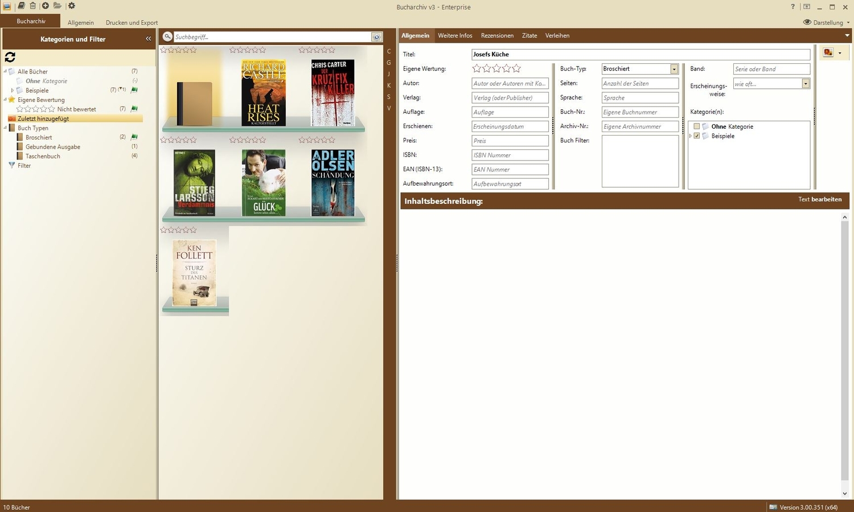Expand the Beispiele node in sidebar tree
Image resolution: width=854 pixels, height=512 pixels.
pyautogui.click(x=13, y=90)
